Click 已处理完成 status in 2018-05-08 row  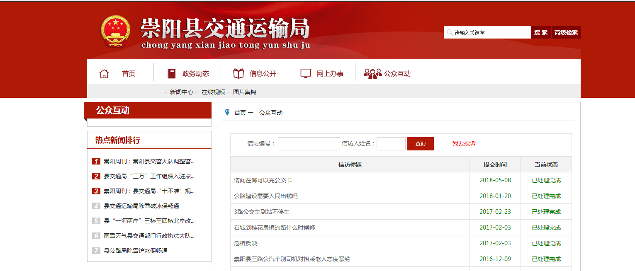point(546,180)
